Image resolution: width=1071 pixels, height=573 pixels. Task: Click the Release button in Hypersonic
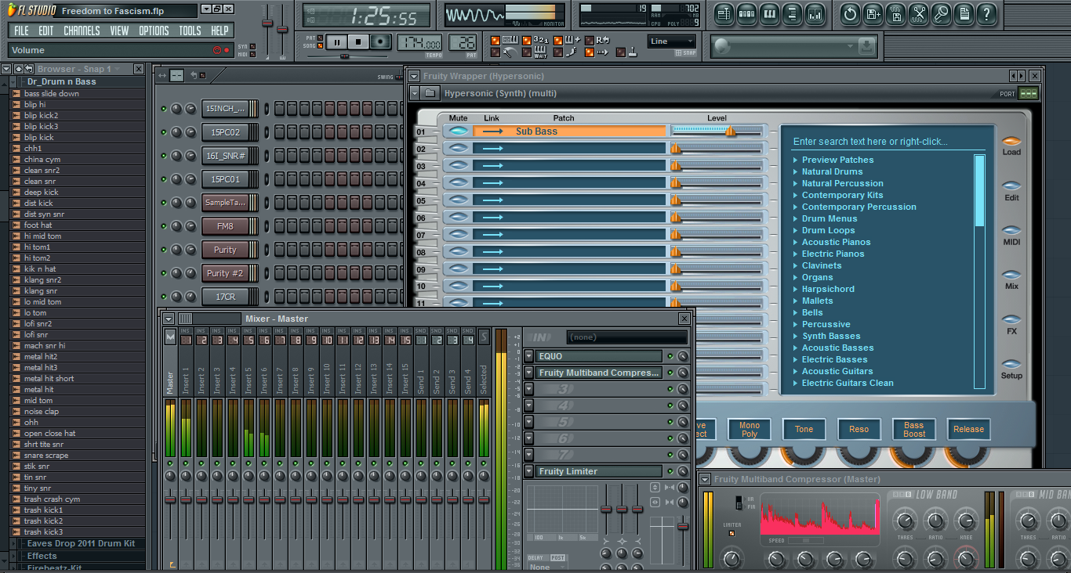[x=968, y=429]
